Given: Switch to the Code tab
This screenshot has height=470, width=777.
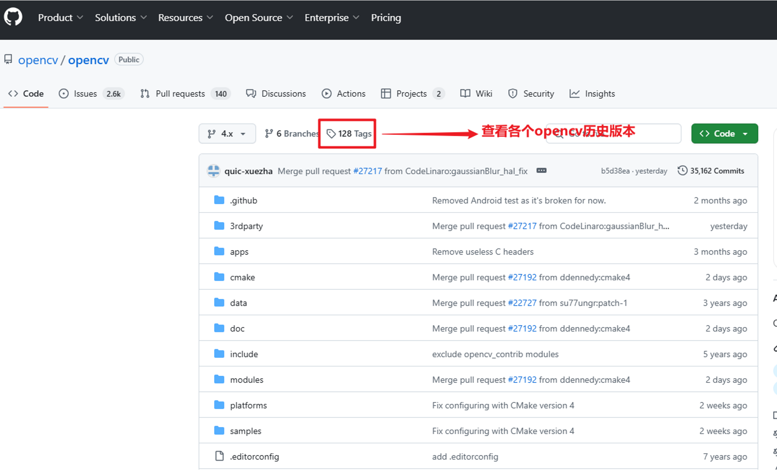Looking at the screenshot, I should pyautogui.click(x=26, y=94).
